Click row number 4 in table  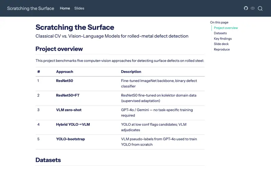tap(38, 124)
